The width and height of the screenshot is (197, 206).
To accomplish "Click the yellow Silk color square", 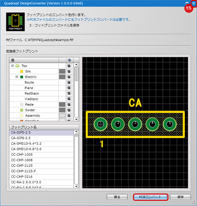I will pos(22,71).
